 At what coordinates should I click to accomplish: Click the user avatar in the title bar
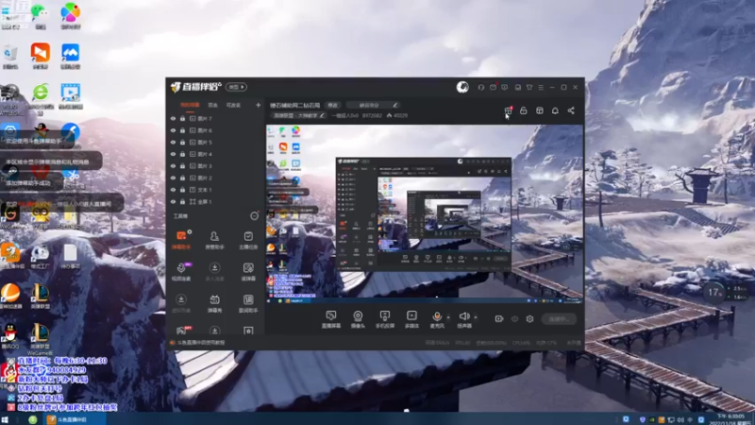coord(462,87)
